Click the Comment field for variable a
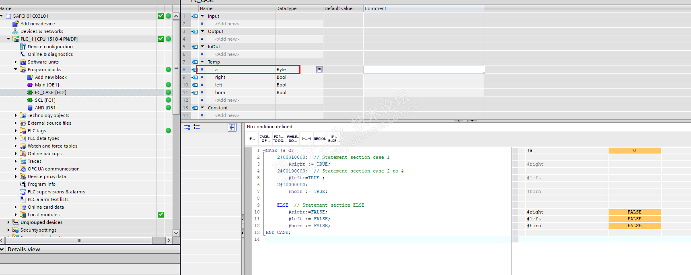The width and height of the screenshot is (691, 275). [423, 70]
